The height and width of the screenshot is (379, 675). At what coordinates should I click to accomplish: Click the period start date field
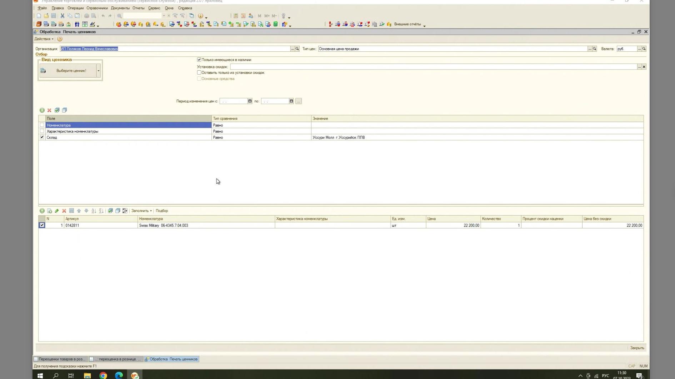pyautogui.click(x=234, y=101)
